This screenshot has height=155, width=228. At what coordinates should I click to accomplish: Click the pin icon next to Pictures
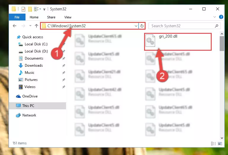63,80
